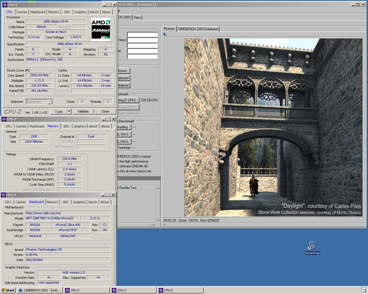Click the run all tests button in CINEBENCH
This screenshot has height=294, width=368.
pos(124,71)
